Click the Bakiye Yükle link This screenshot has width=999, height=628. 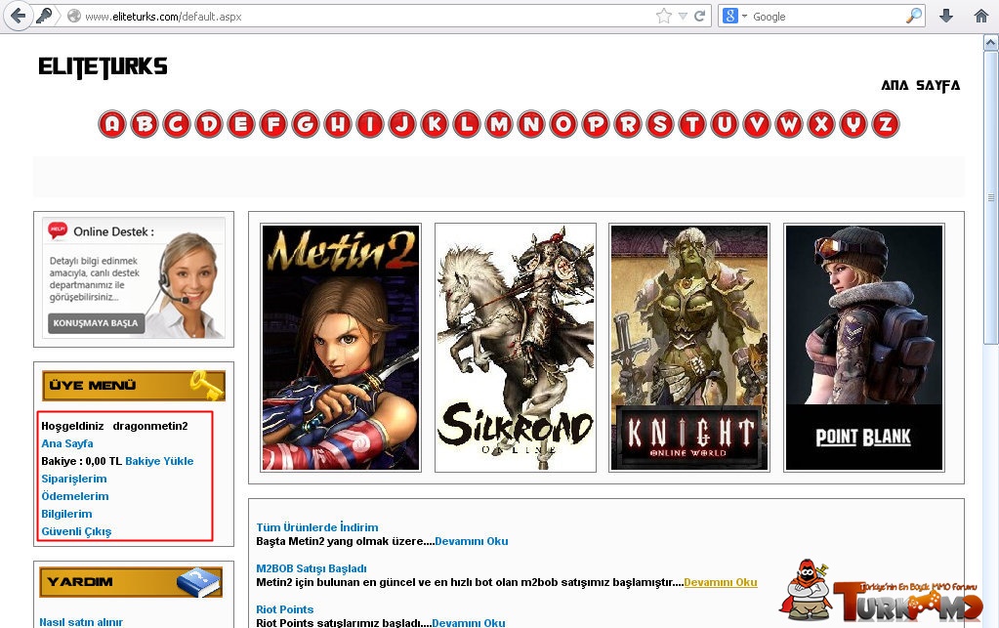[159, 461]
